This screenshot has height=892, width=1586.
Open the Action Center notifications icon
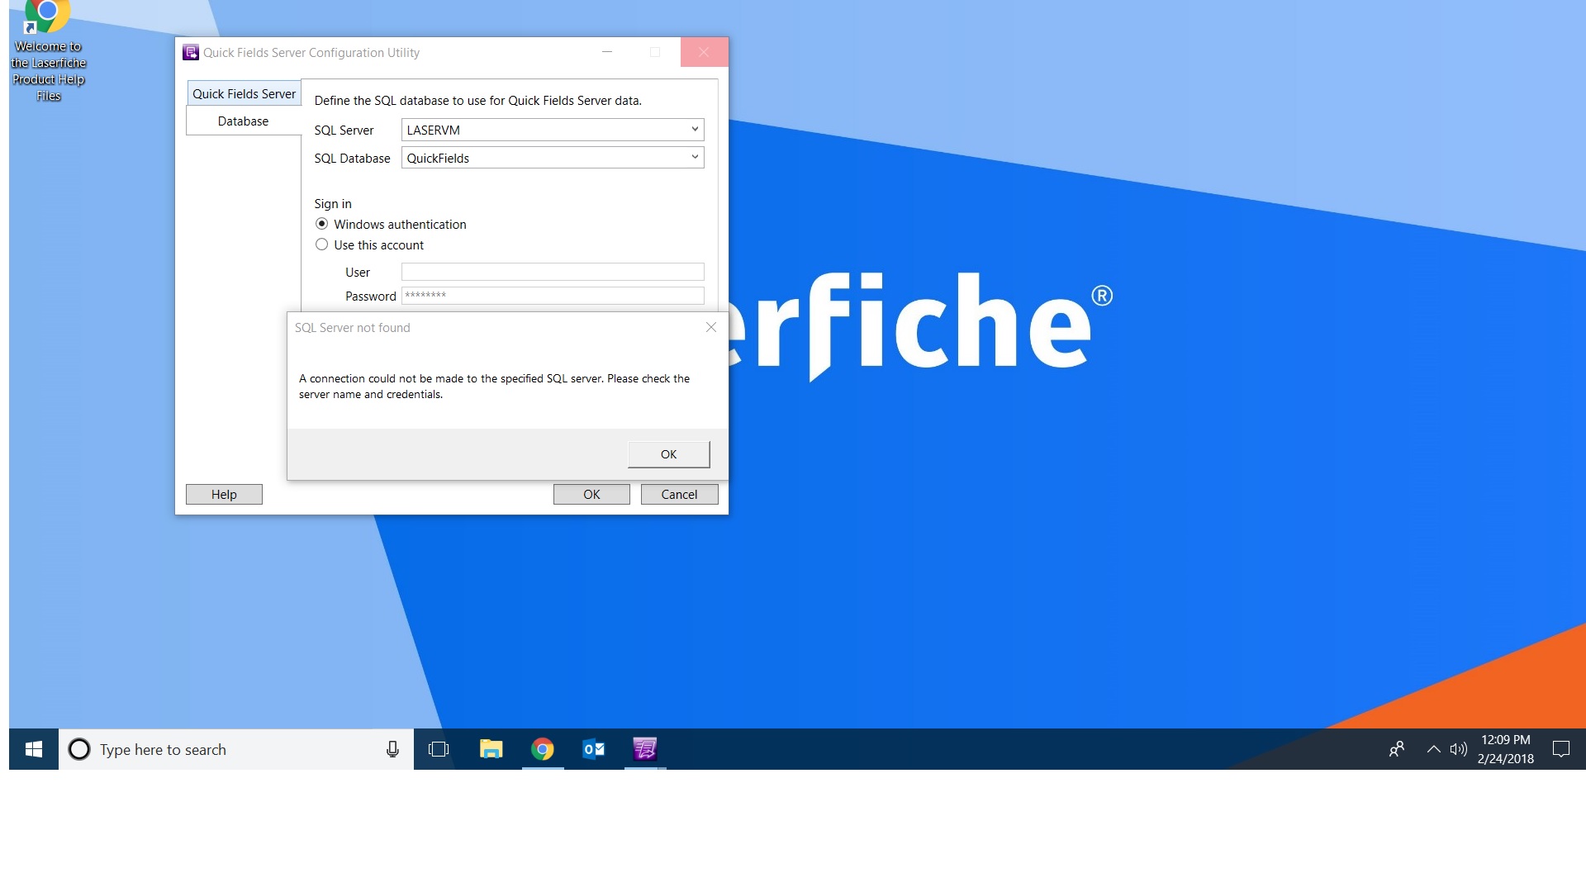point(1560,749)
